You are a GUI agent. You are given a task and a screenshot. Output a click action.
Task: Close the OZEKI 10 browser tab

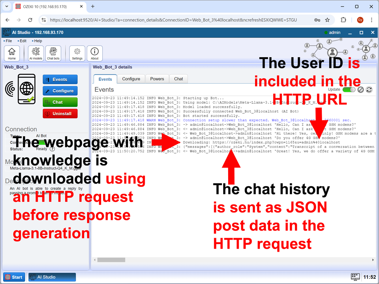(81, 6)
